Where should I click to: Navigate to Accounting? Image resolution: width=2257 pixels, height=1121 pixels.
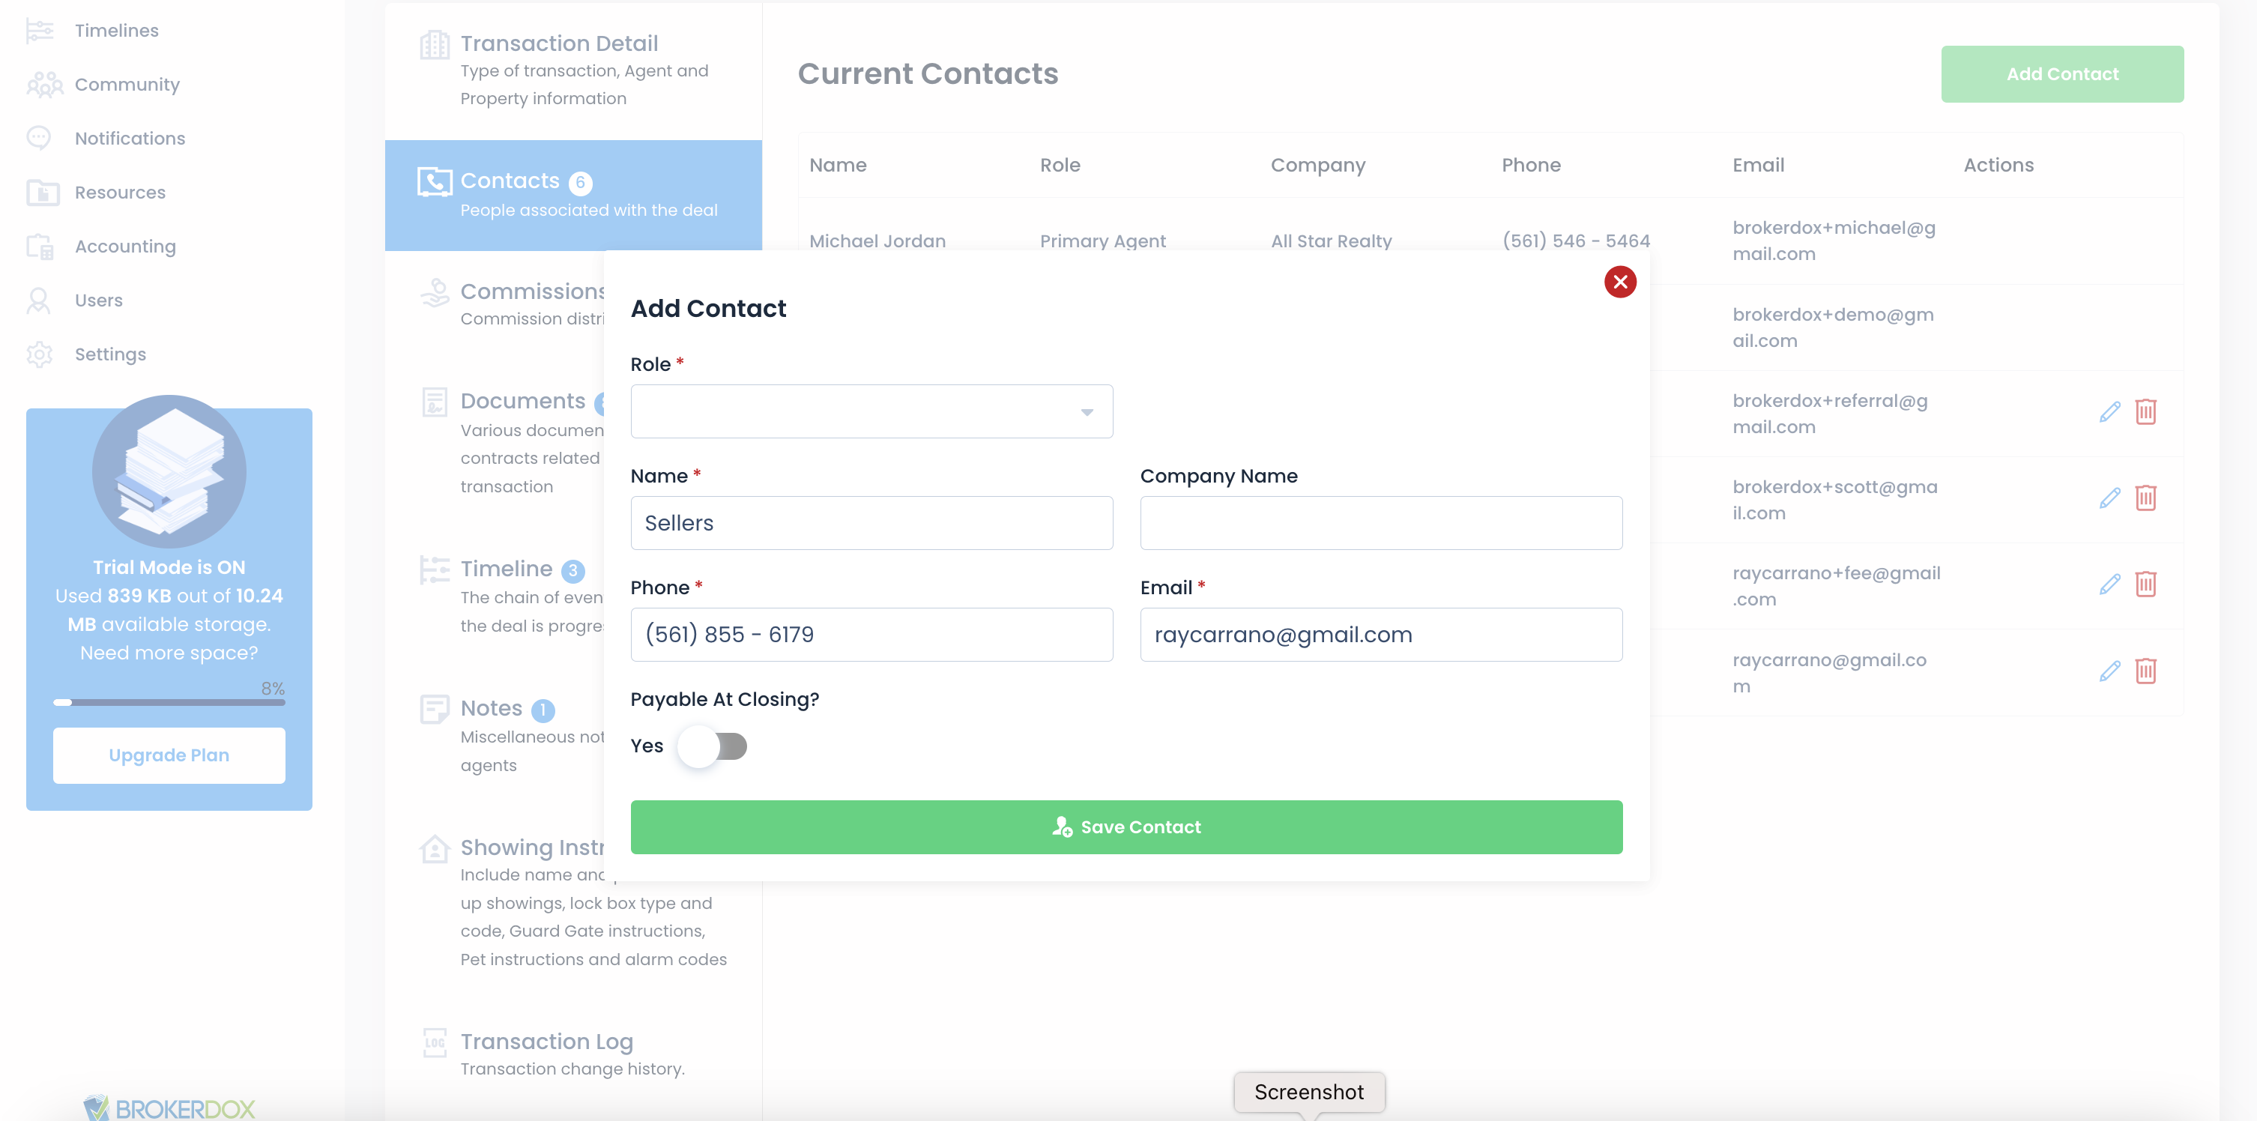coord(125,247)
